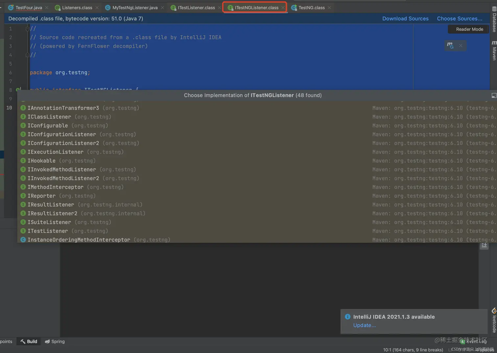Screen dimensions: 497x353
Task: Select InstanceOrderingMethodInterceptor class entry
Action: coord(257,240)
